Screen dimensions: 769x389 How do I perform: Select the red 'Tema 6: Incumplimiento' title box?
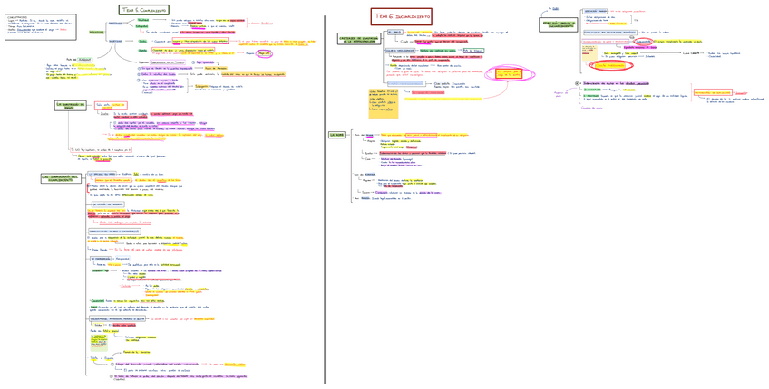point(401,16)
